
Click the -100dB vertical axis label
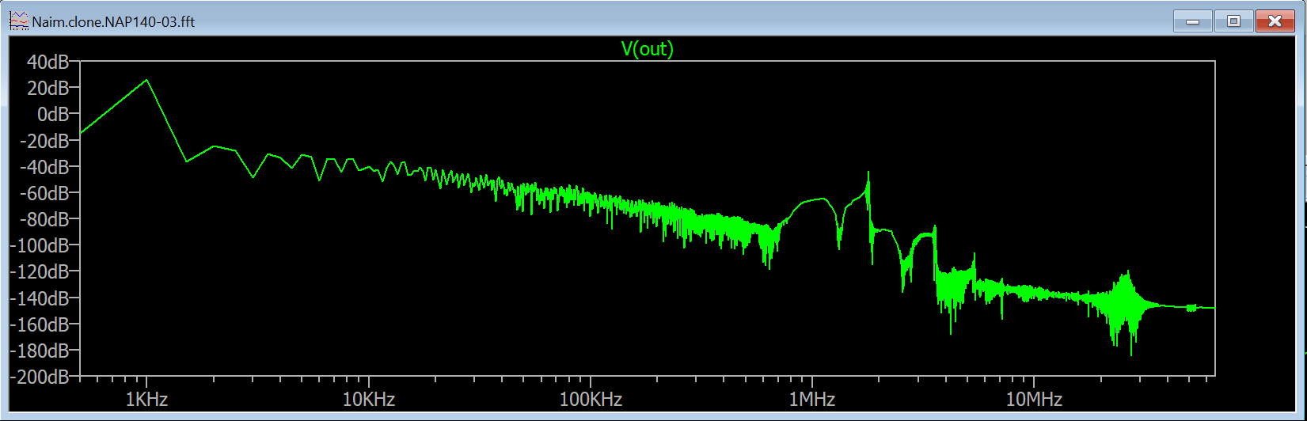point(39,245)
